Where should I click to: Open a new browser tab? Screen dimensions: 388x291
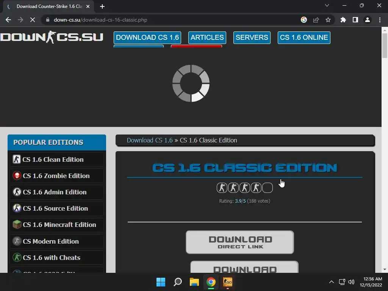point(102,6)
